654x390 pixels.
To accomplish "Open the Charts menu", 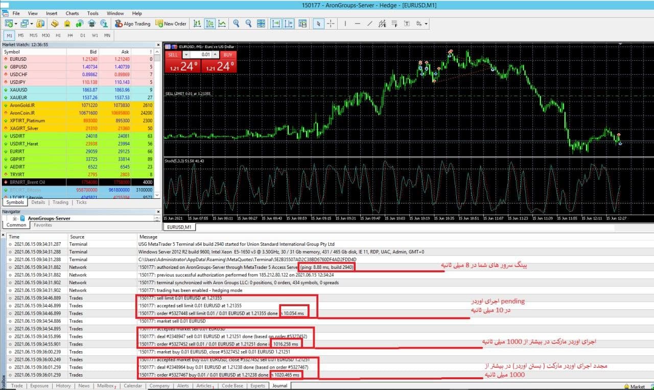I will pos(72,13).
